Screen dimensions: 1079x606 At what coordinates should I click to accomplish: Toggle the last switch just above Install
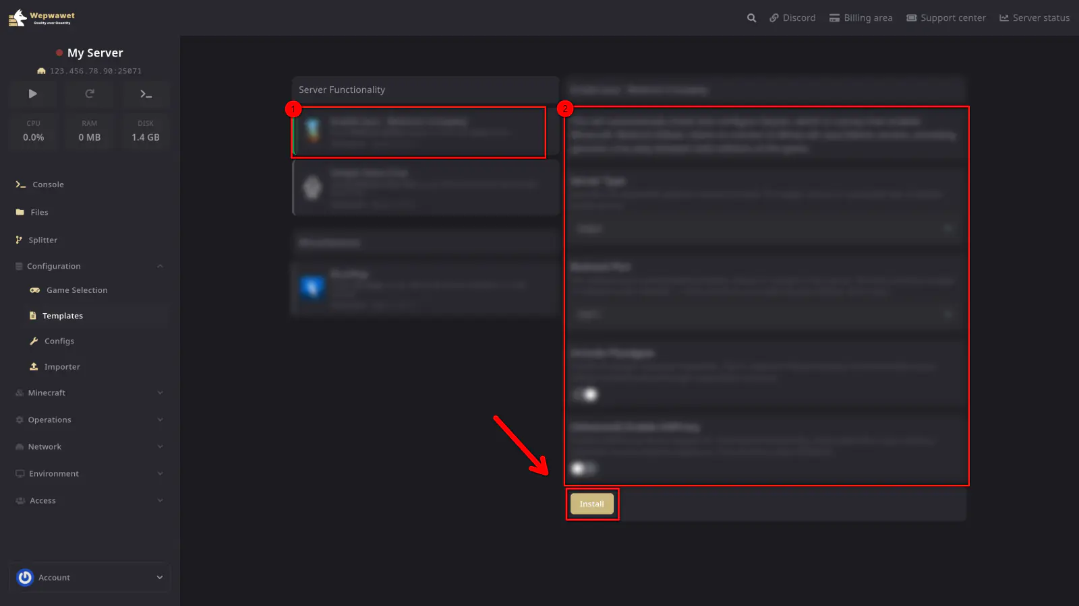coord(583,468)
